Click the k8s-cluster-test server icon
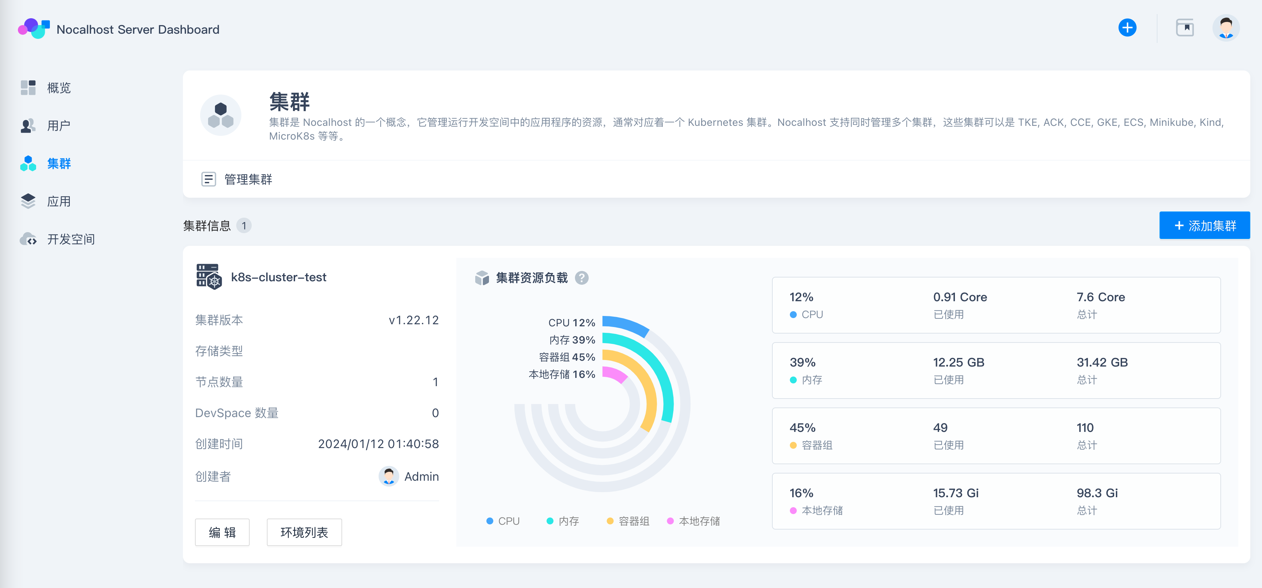Screen dimensions: 1262x588 click(209, 277)
